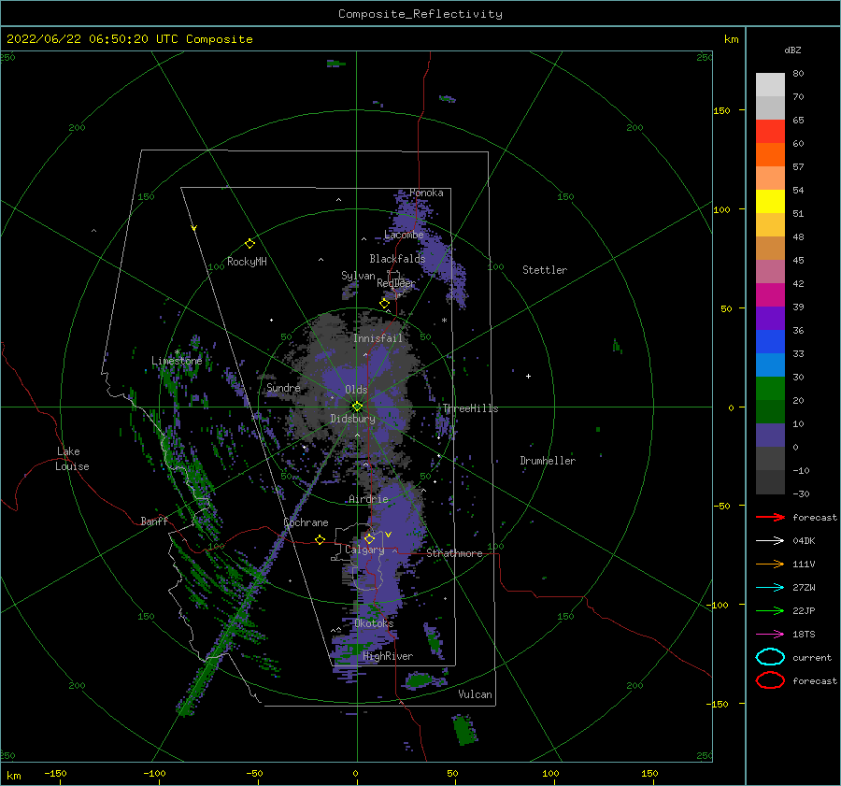
Task: Click the Drumheller city label
Action: point(548,461)
